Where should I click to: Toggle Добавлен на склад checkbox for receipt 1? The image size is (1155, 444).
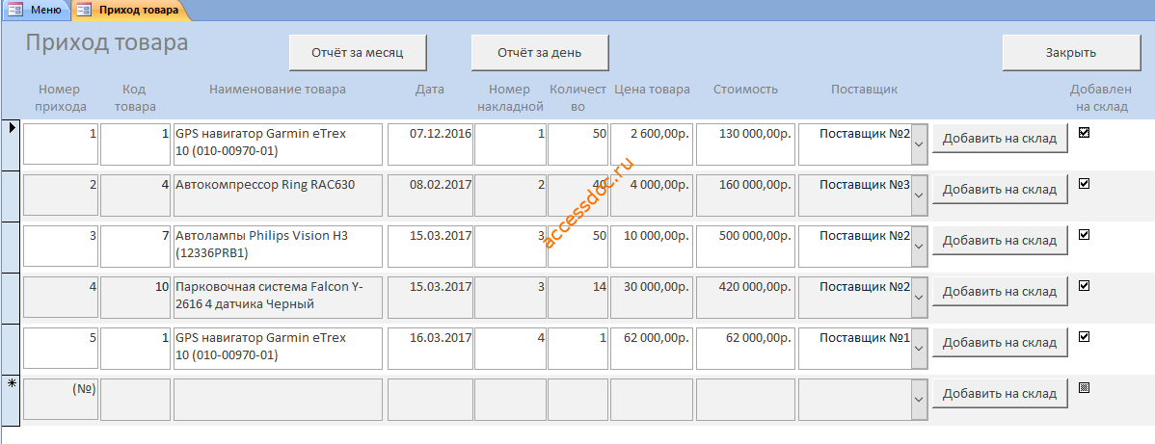click(x=1084, y=133)
